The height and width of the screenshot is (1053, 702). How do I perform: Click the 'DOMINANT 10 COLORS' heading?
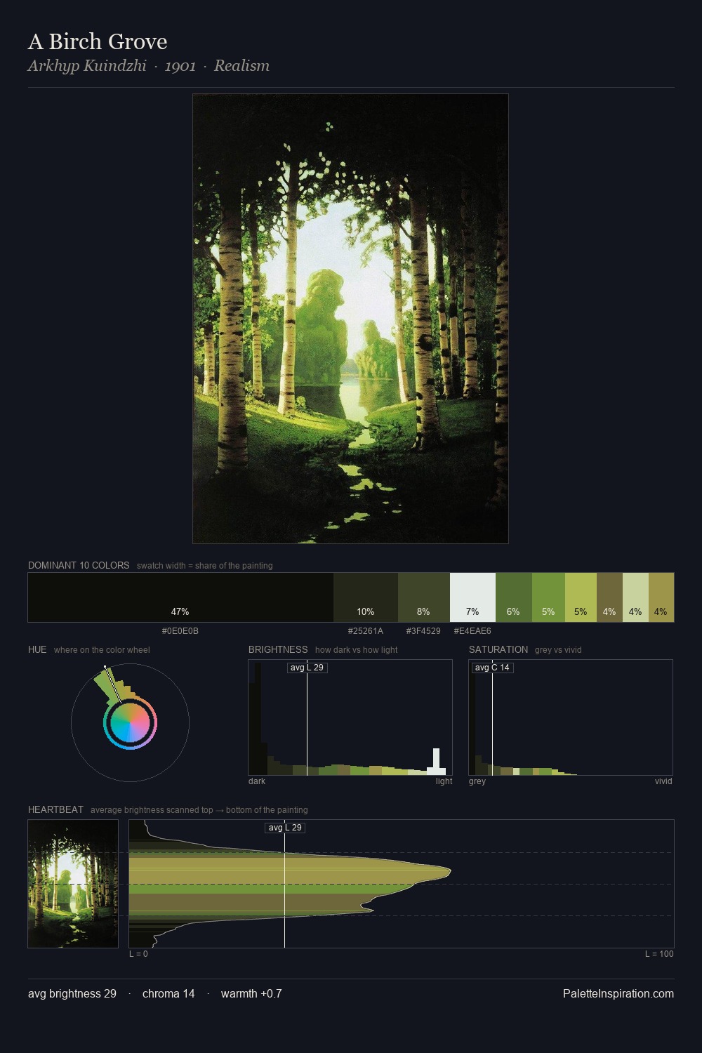point(79,565)
